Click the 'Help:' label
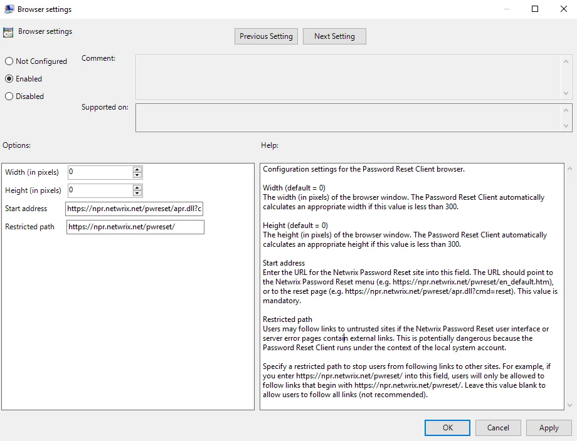This screenshot has height=441, width=577. (270, 145)
